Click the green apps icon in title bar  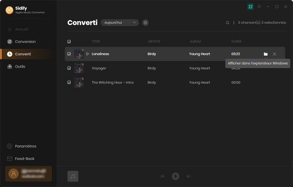[250, 7]
